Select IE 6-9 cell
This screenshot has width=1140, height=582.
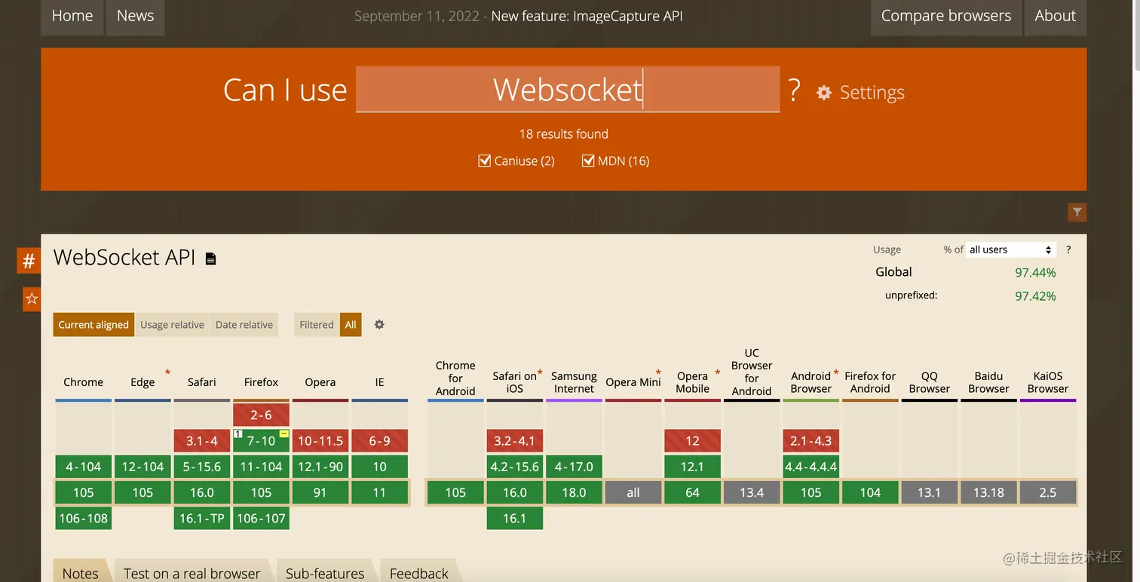point(380,441)
